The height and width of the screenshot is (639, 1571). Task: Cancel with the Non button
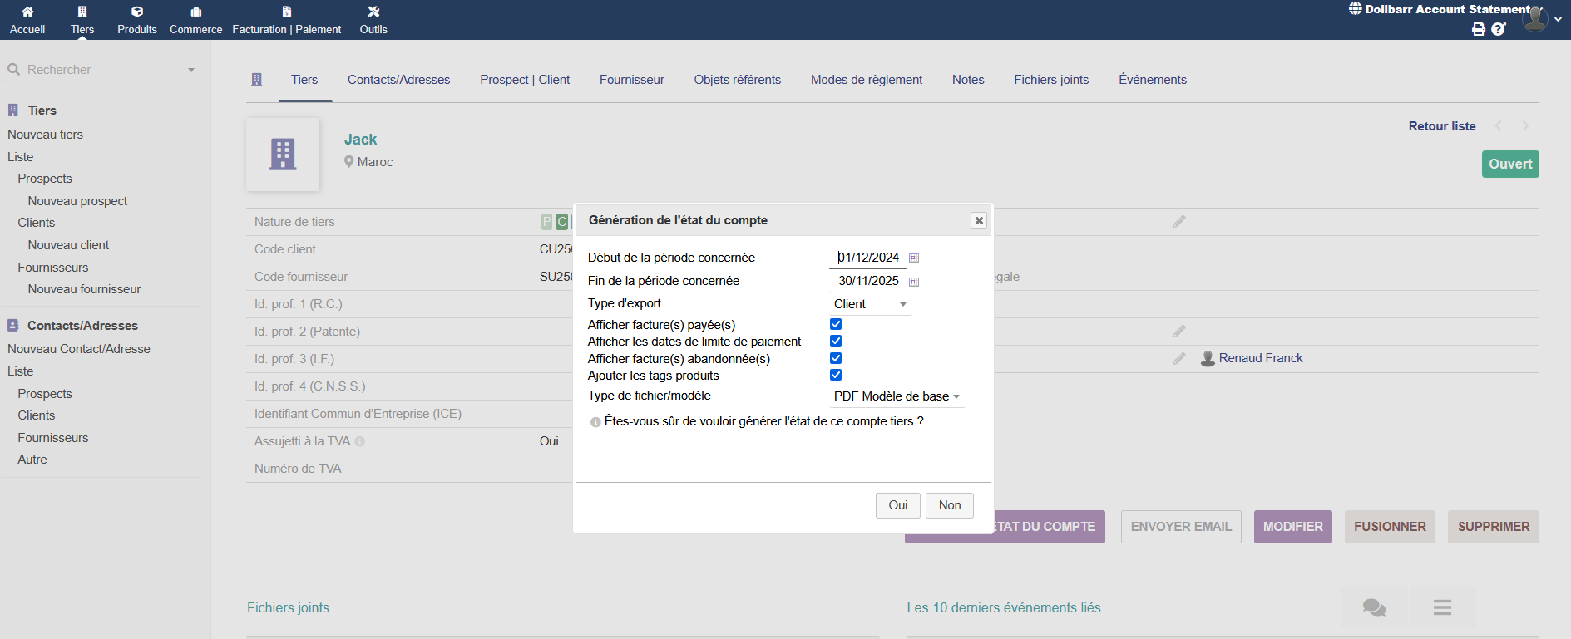949,505
